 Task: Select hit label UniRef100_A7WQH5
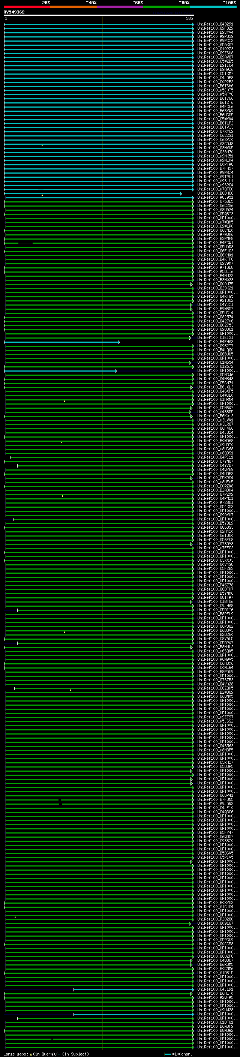click(x=215, y=222)
